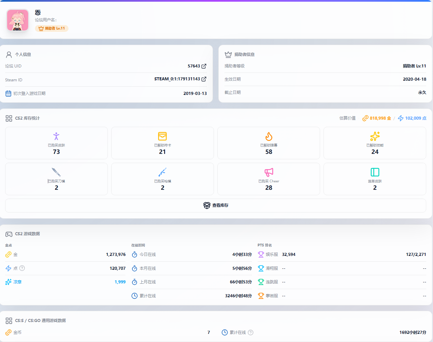
Task: Click the coin icon beside 金币
Action: point(8,333)
